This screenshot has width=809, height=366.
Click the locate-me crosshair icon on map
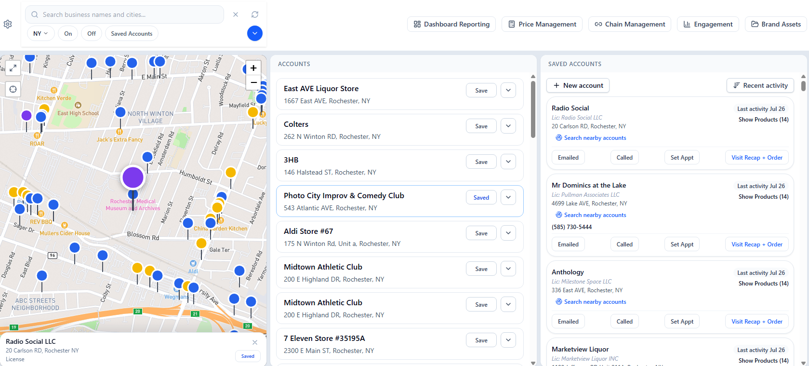coord(13,89)
